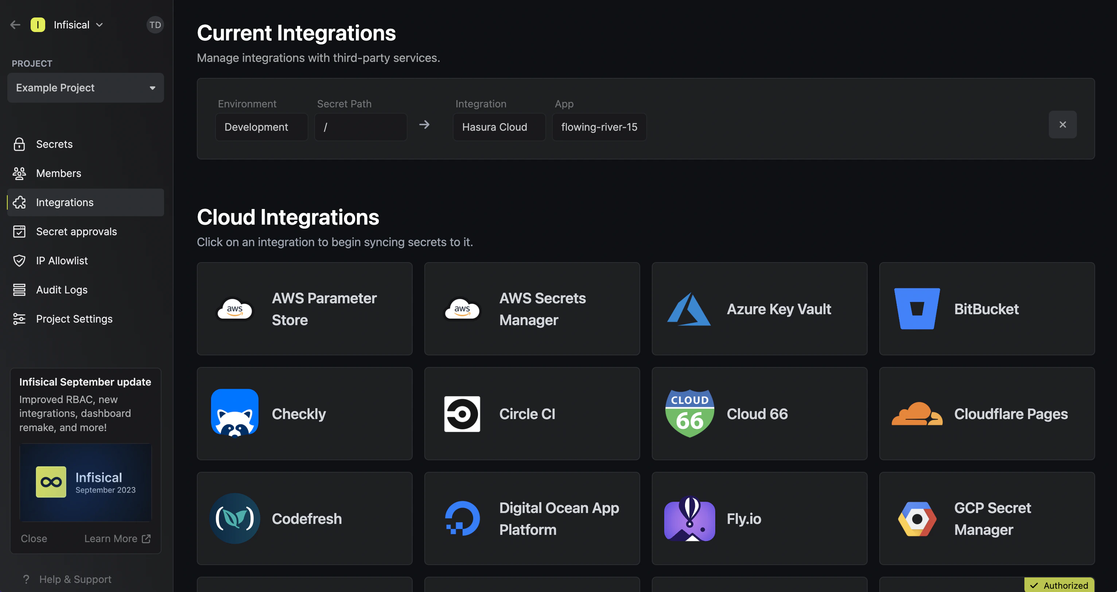Click the Codefresh leaf logo
The width and height of the screenshot is (1117, 592).
[x=234, y=518]
